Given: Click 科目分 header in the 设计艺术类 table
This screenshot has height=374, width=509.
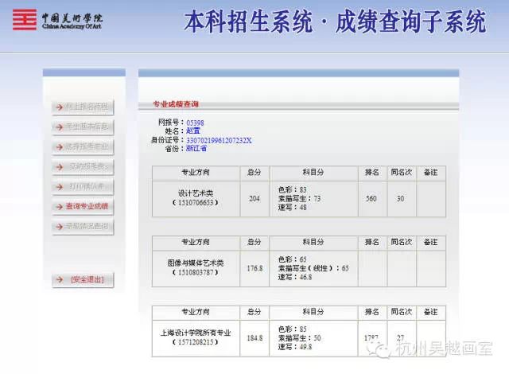Looking at the screenshot, I should tap(313, 173).
